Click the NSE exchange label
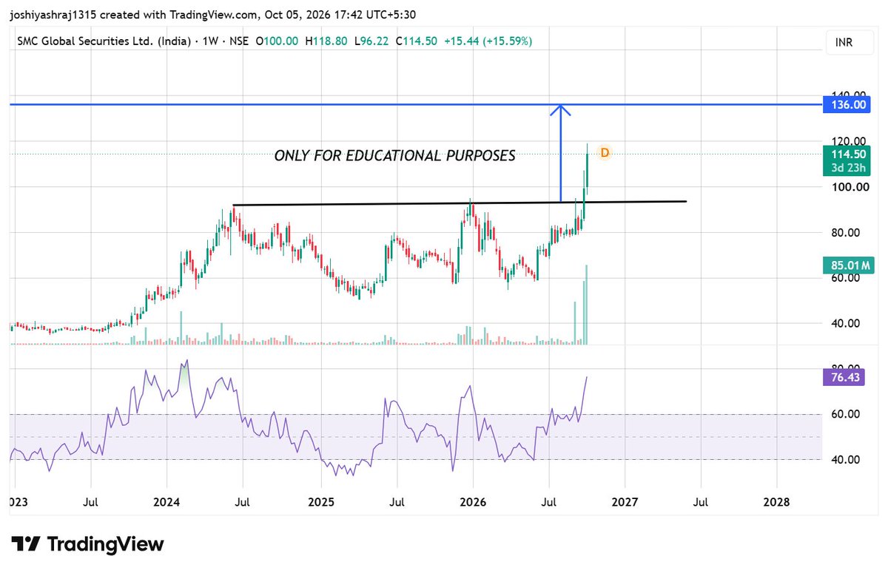Screen dimensions: 888x573 click(x=238, y=41)
